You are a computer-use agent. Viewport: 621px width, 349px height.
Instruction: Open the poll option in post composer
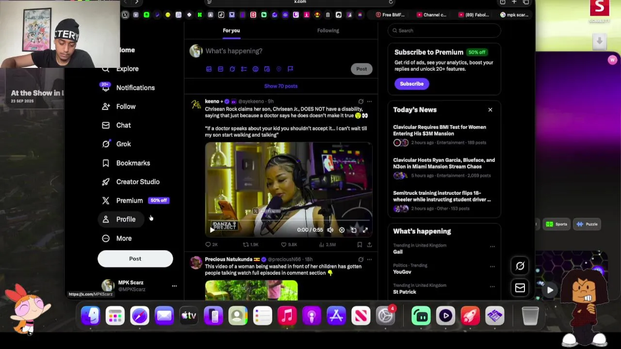[x=244, y=69]
